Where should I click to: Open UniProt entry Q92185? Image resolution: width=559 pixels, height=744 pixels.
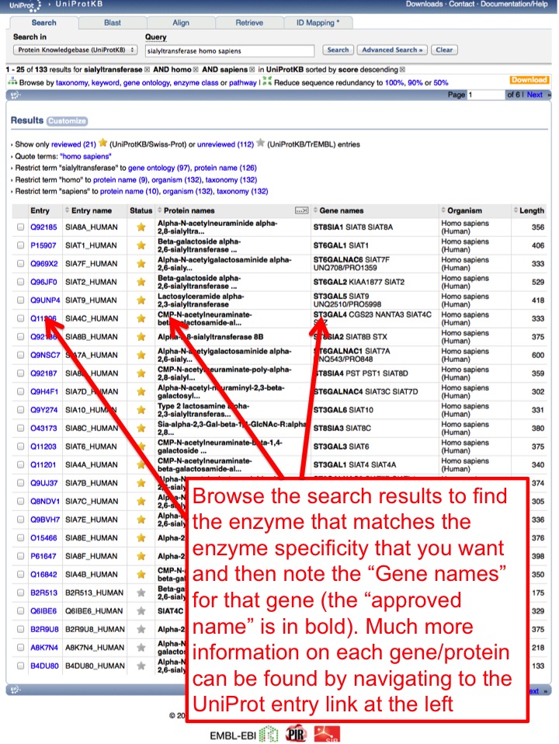(x=43, y=228)
